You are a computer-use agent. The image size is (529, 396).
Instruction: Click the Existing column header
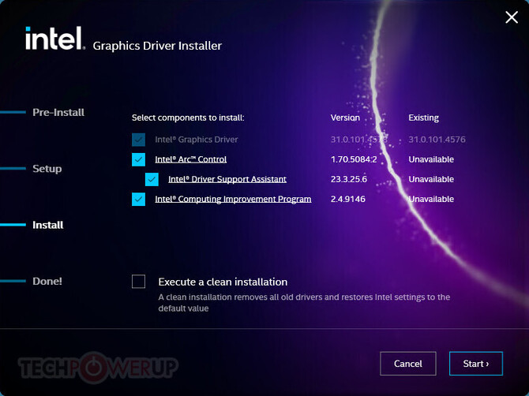point(424,118)
